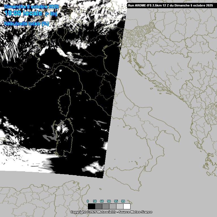Click the 'Dimanche 5 octobre 2025' date label
This screenshot has height=217, width=217.
tap(31, 6)
